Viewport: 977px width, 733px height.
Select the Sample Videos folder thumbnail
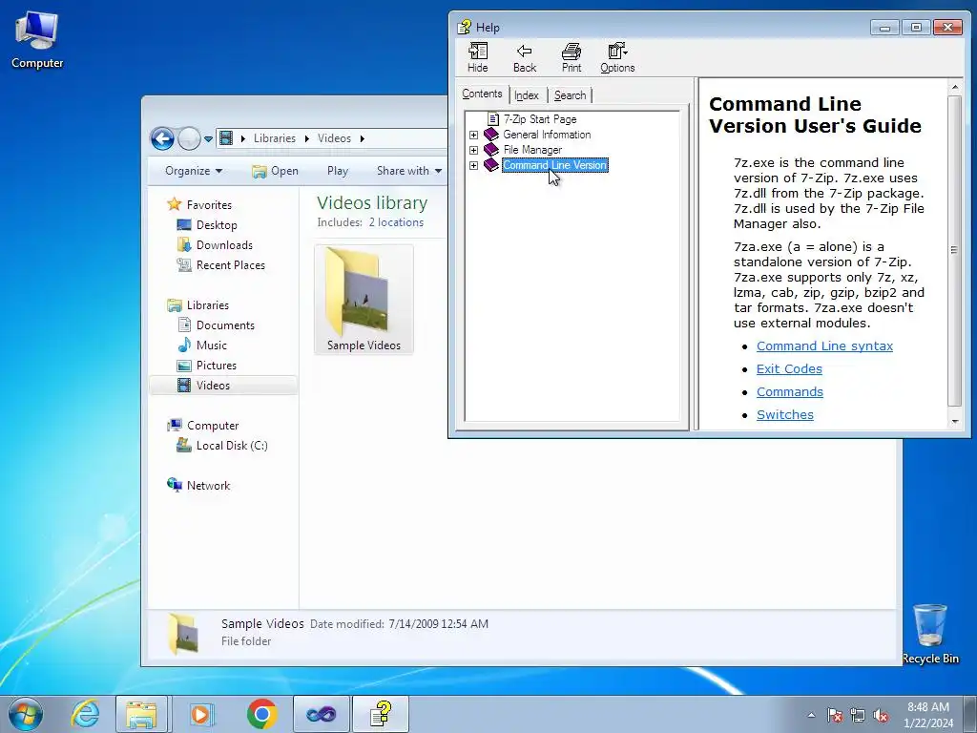tap(364, 299)
